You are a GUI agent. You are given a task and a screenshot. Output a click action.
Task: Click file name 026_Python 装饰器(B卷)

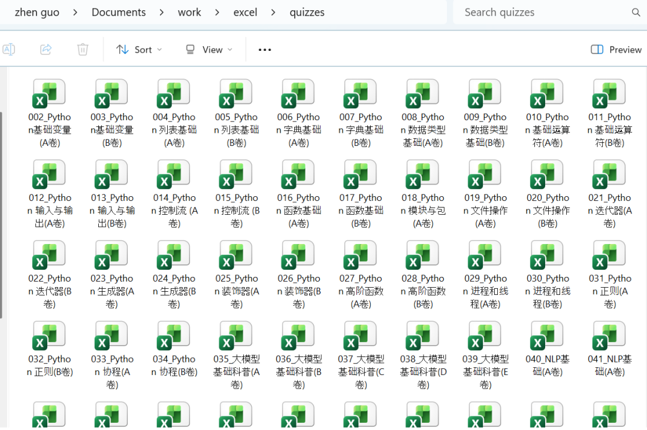(299, 291)
